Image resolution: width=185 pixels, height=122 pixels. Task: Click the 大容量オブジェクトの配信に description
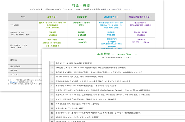point(82,24)
